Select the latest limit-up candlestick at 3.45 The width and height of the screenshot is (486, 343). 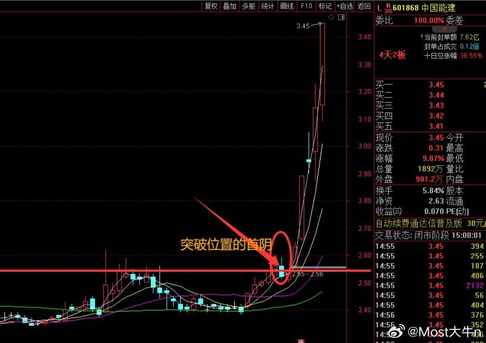pos(322,64)
